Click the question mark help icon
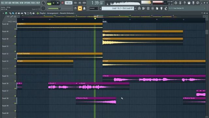 pos(185,3)
